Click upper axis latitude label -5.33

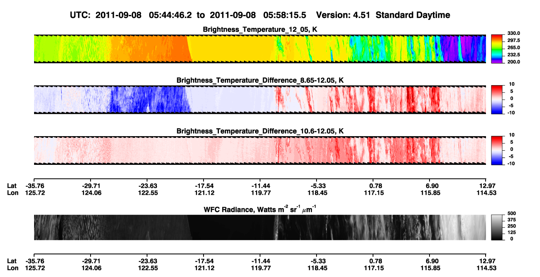317,186
